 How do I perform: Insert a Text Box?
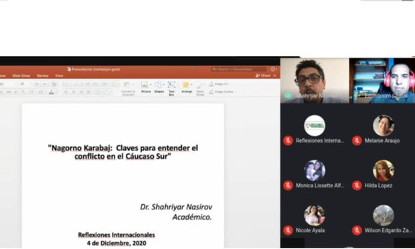click(171, 88)
